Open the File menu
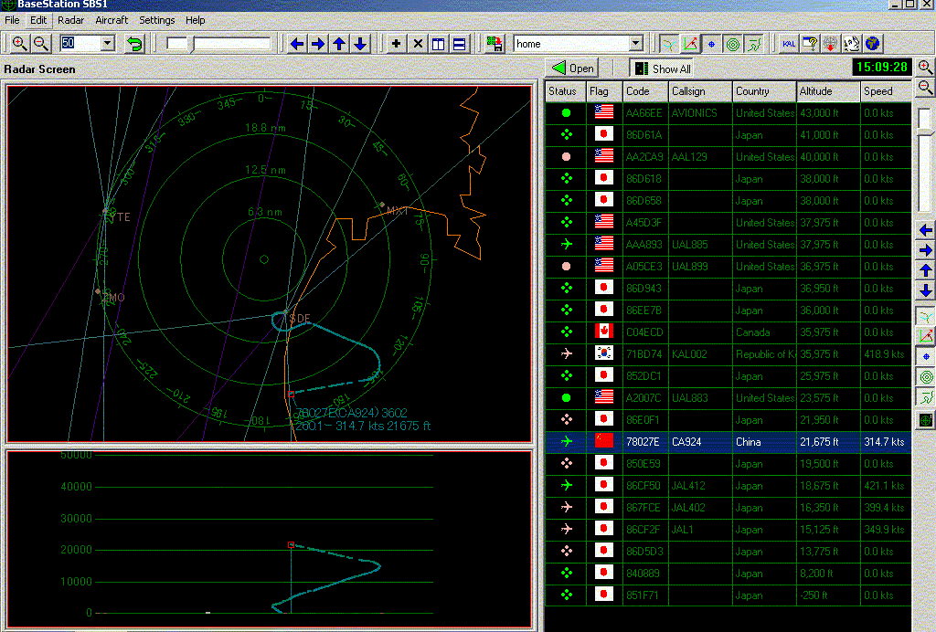This screenshot has height=632, width=936. (x=12, y=20)
